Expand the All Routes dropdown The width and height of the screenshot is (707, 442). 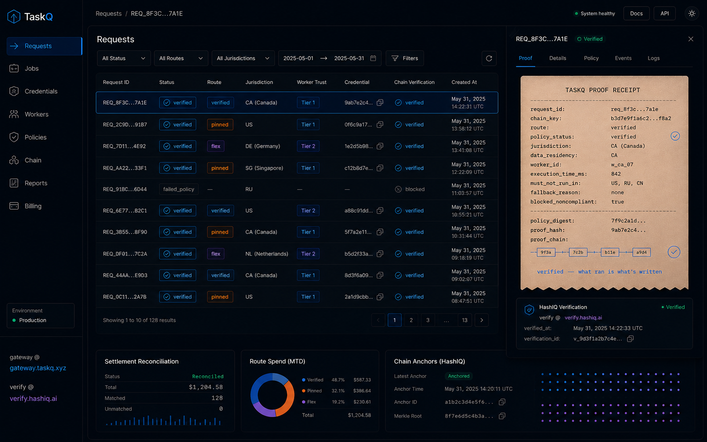tap(181, 58)
